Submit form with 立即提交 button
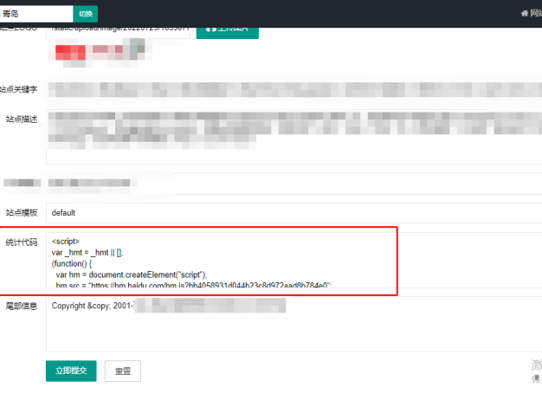 click(x=71, y=371)
